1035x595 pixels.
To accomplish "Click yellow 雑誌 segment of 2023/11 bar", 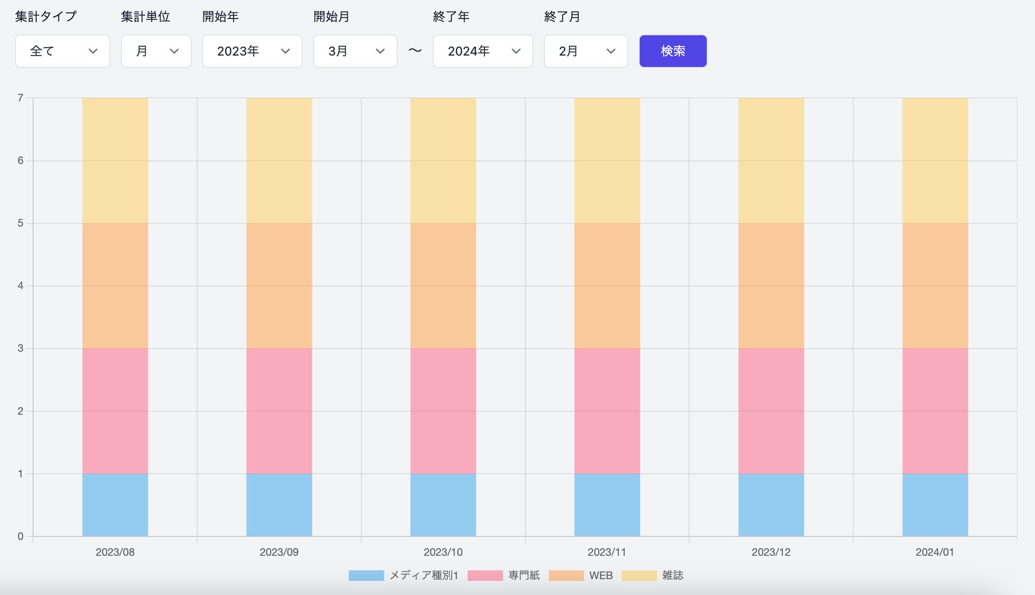I will 607,160.
